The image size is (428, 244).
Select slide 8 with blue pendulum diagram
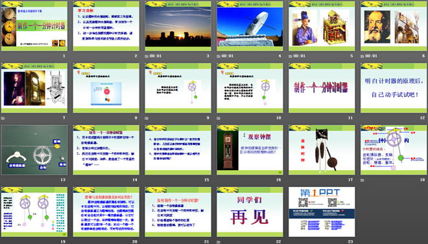(106, 88)
